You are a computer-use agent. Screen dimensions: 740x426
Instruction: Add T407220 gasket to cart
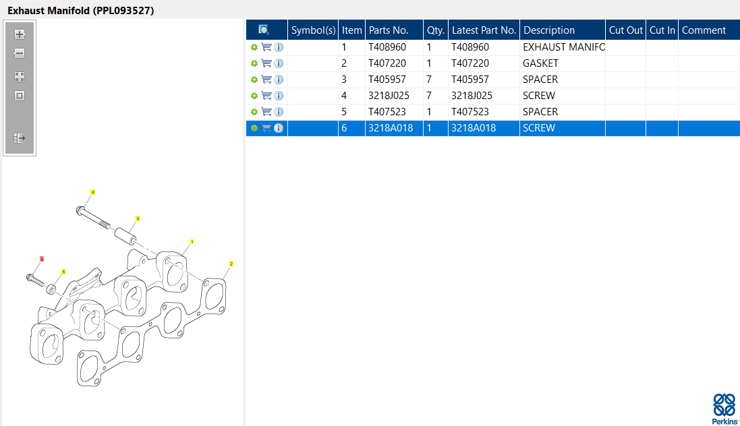[266, 63]
